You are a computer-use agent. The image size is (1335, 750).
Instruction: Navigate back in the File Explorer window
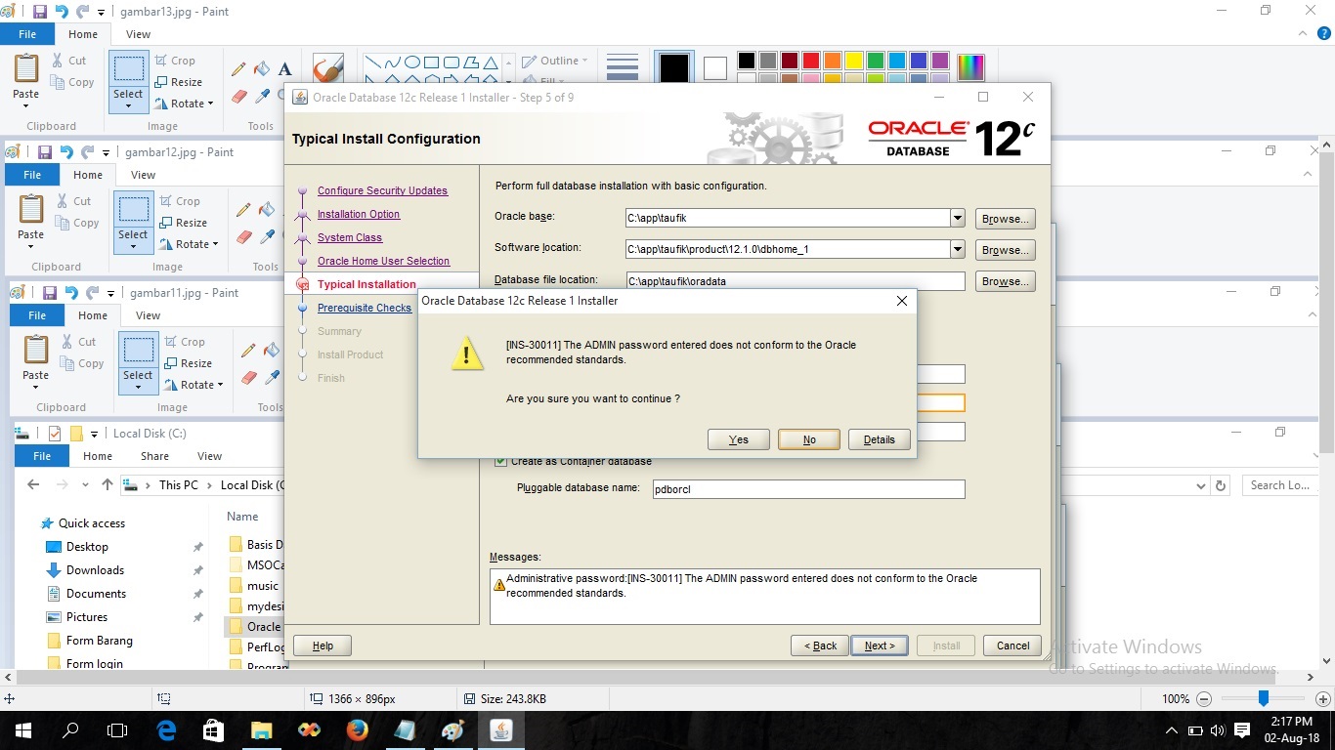click(x=34, y=485)
